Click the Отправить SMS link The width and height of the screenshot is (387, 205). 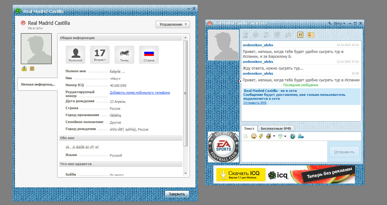255,103
